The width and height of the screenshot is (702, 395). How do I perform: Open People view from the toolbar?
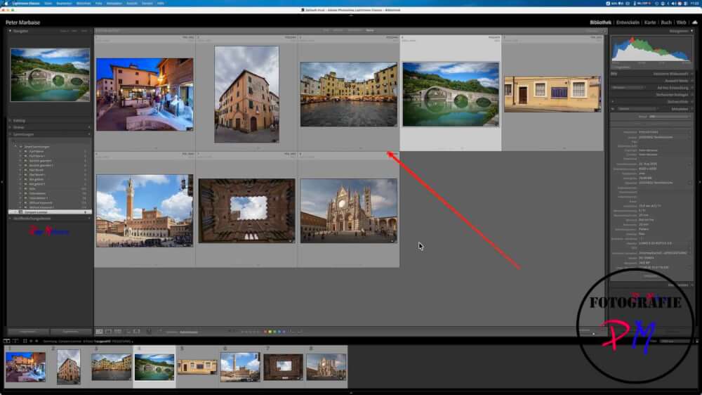(x=137, y=332)
